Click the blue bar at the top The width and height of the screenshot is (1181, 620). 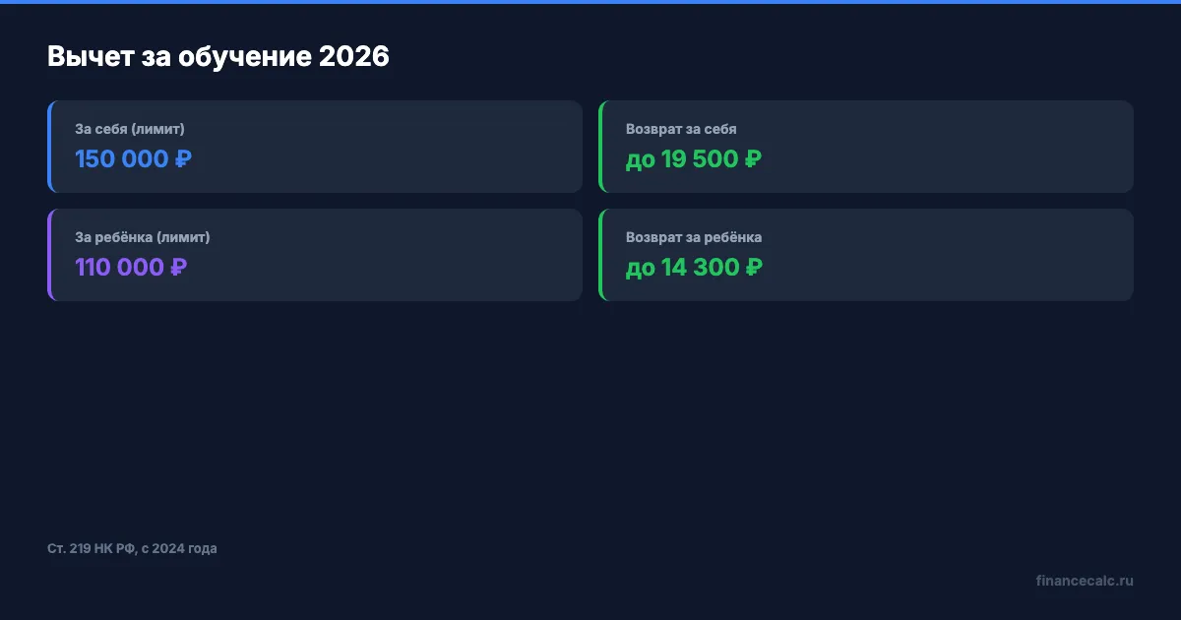(x=590, y=2)
